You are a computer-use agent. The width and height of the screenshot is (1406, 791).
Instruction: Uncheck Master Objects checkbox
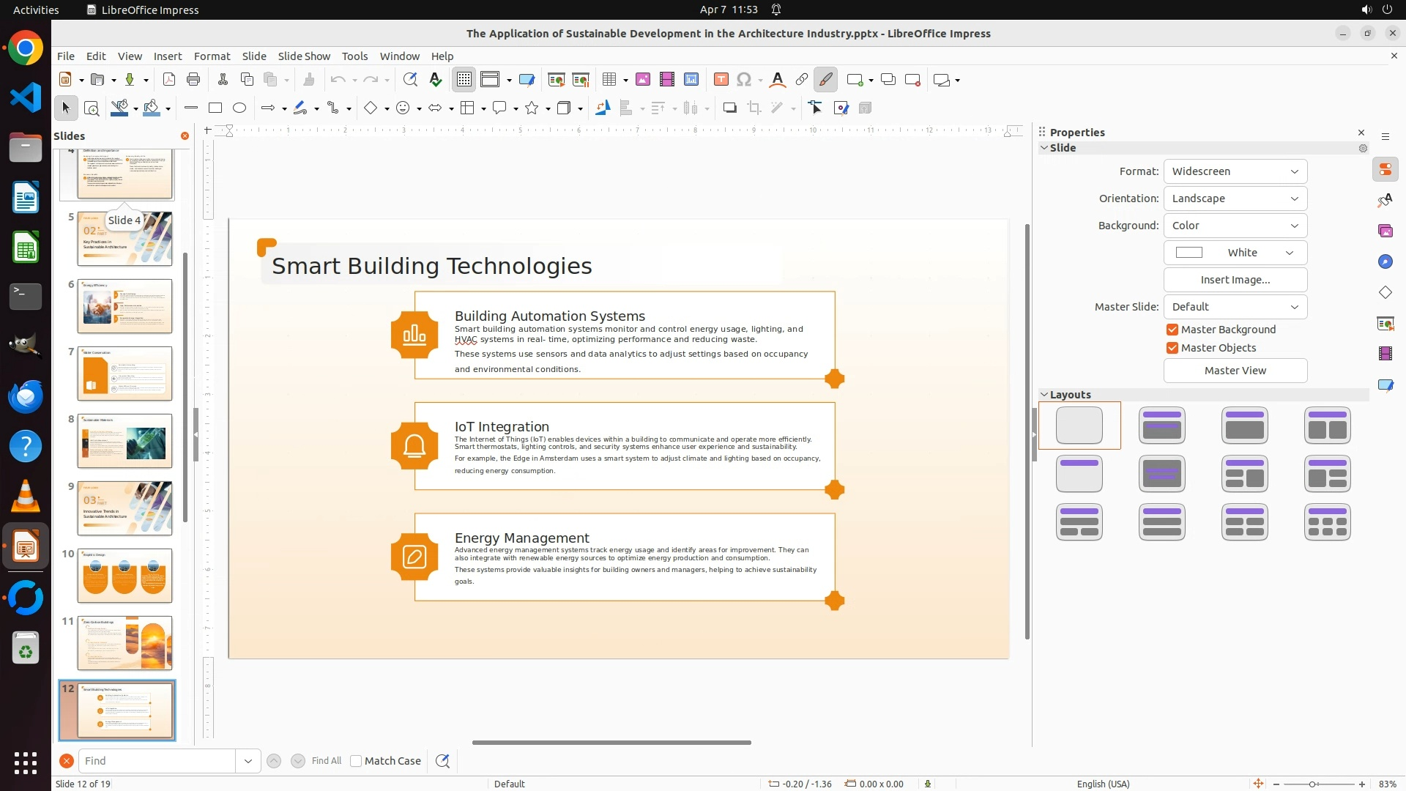1172,349
